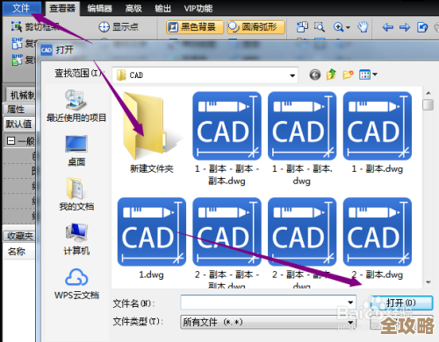Click the 文件名 input field
This screenshot has width=439, height=342.
pyautogui.click(x=268, y=303)
